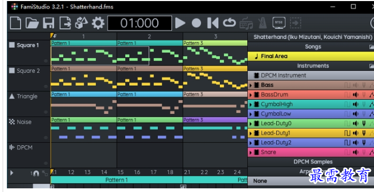Expand the CymbalLow instrument

[251, 114]
